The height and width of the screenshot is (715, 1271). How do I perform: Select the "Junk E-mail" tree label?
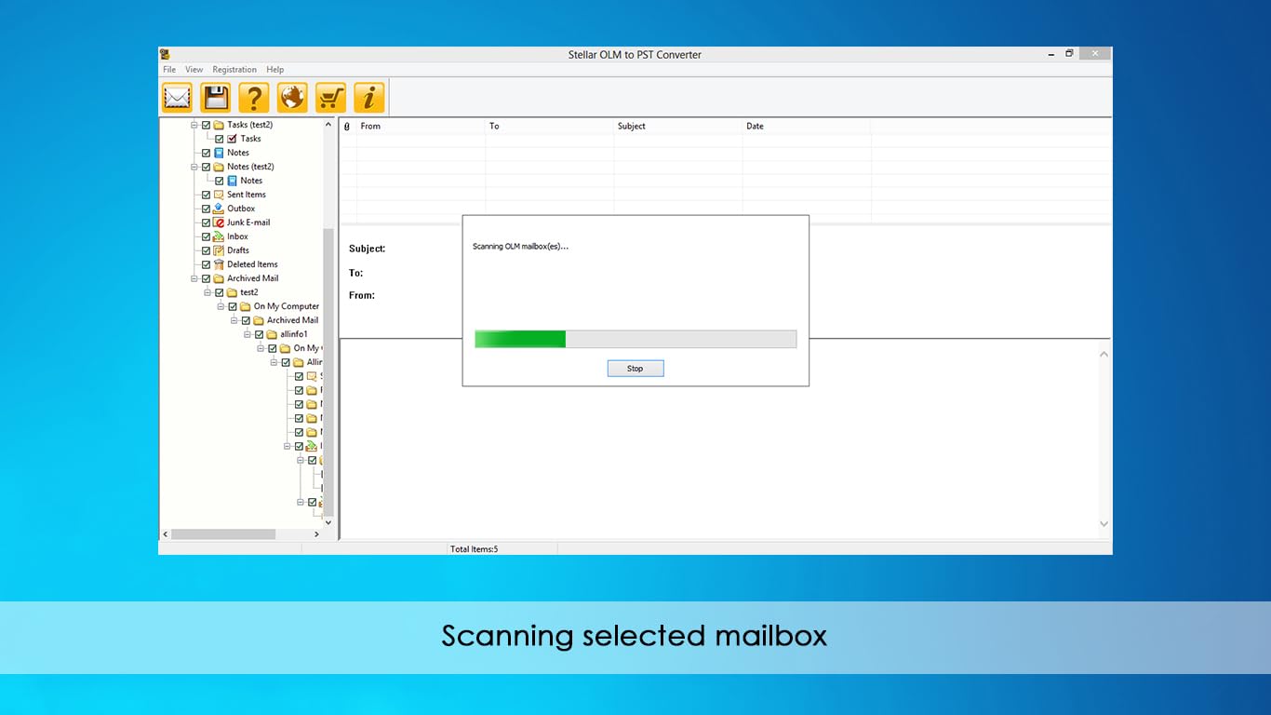coord(248,223)
